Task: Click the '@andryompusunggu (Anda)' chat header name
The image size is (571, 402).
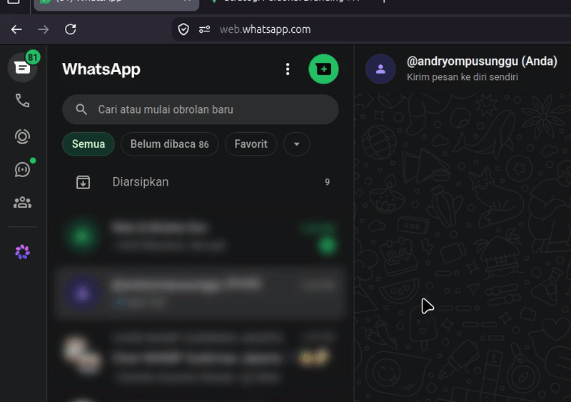Action: [x=482, y=61]
